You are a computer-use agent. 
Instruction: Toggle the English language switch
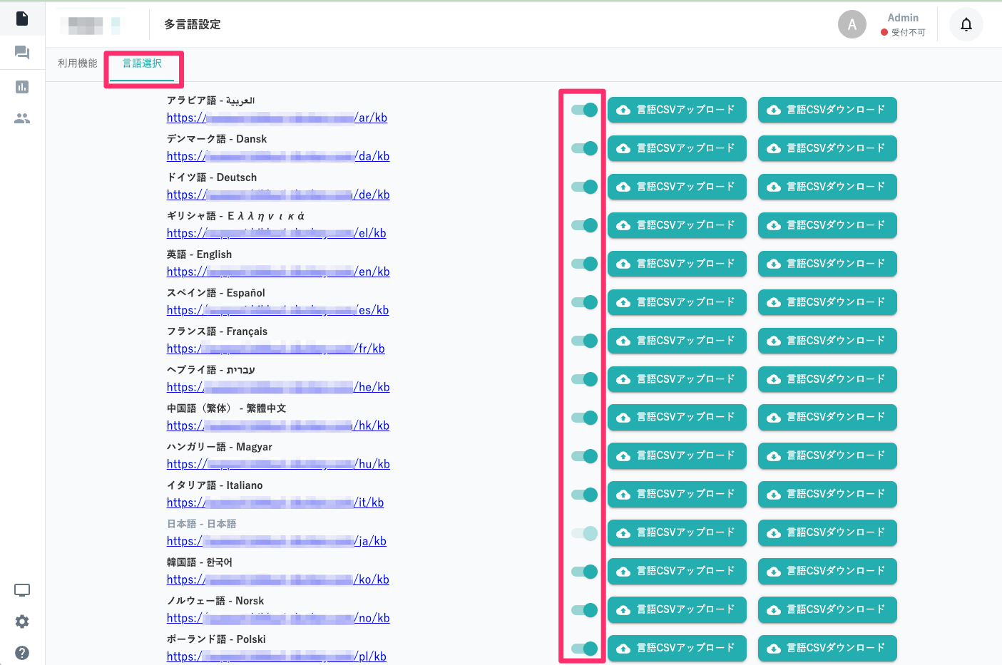tap(584, 264)
